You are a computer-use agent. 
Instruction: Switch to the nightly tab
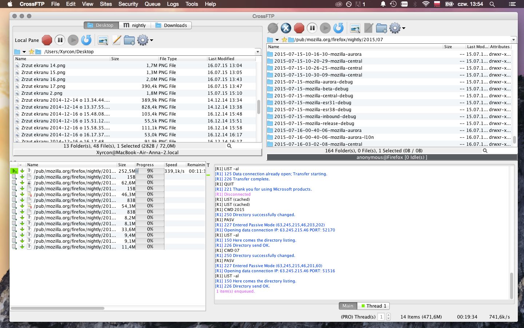click(x=135, y=25)
